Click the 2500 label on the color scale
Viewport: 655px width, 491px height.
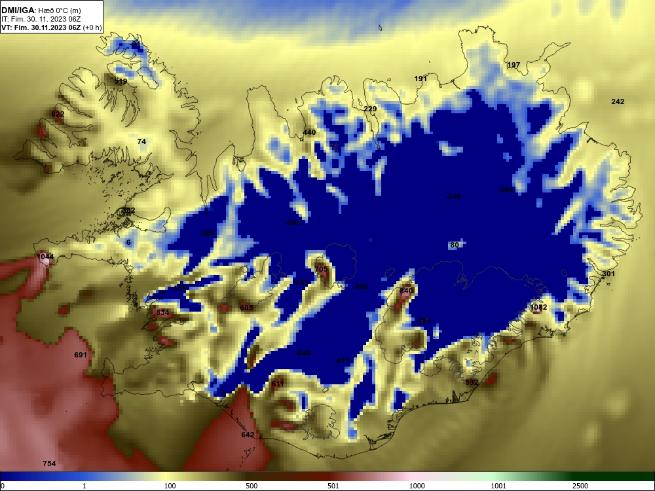click(580, 486)
